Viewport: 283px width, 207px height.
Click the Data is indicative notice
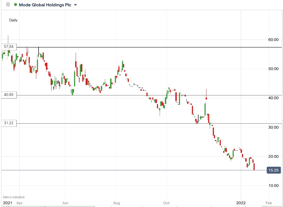[14, 197]
